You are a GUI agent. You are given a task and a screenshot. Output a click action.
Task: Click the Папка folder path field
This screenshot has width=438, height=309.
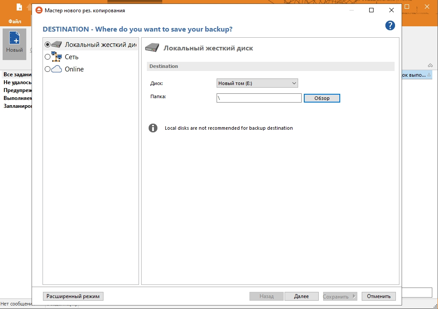pyautogui.click(x=259, y=98)
